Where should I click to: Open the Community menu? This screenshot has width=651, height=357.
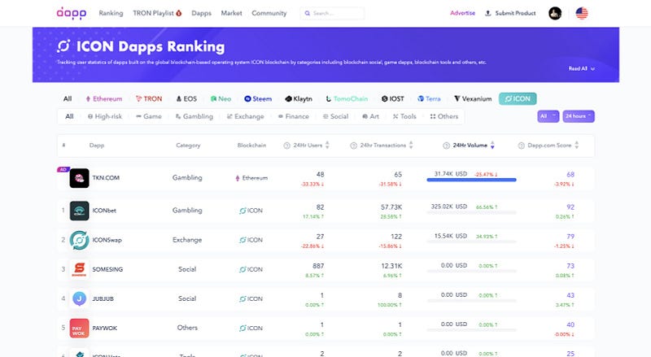pos(269,13)
